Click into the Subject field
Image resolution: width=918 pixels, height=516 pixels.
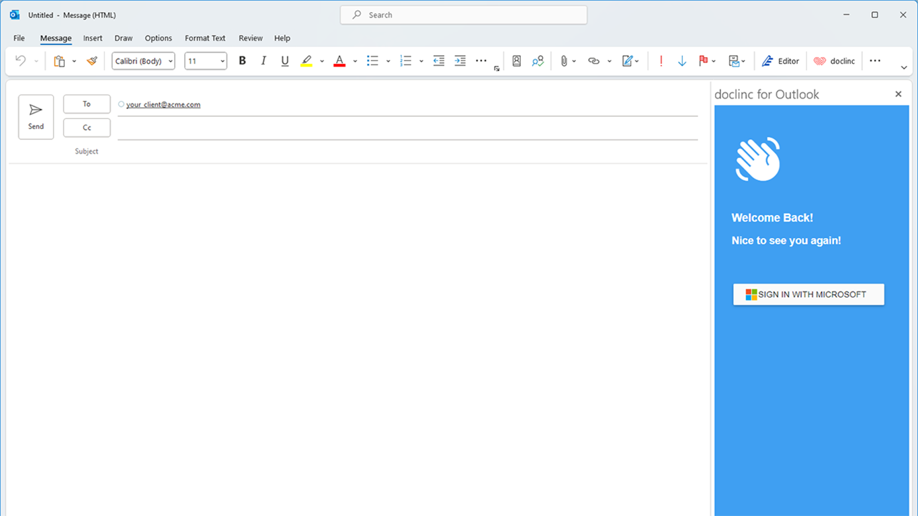407,151
